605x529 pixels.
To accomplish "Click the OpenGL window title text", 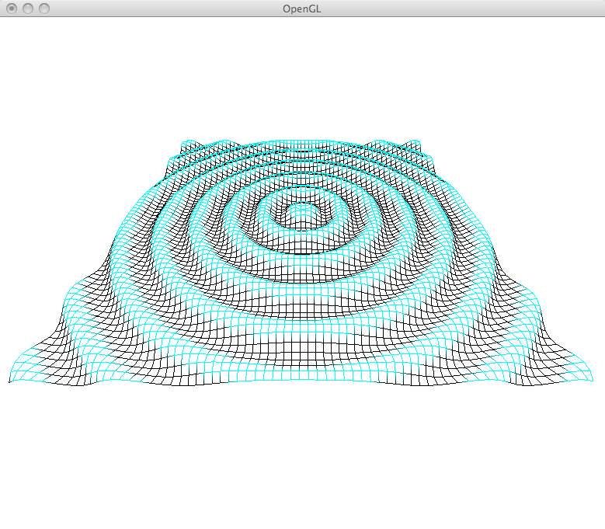I will (x=302, y=9).
